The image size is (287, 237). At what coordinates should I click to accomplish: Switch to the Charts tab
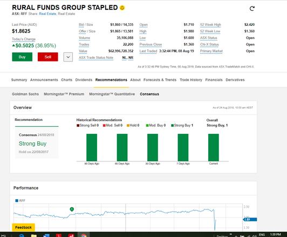(x=67, y=80)
